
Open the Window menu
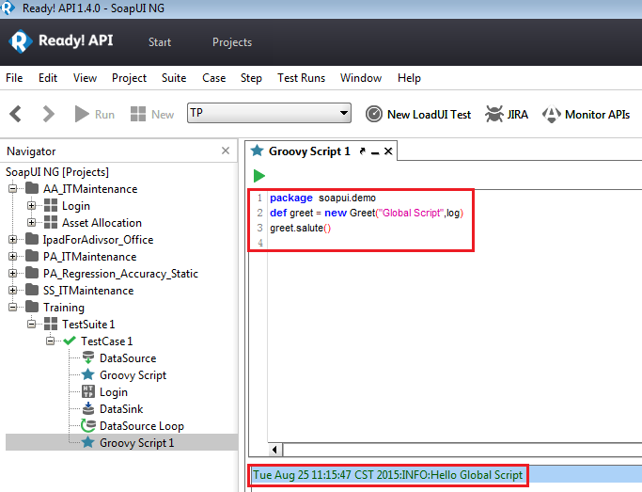pyautogui.click(x=361, y=78)
